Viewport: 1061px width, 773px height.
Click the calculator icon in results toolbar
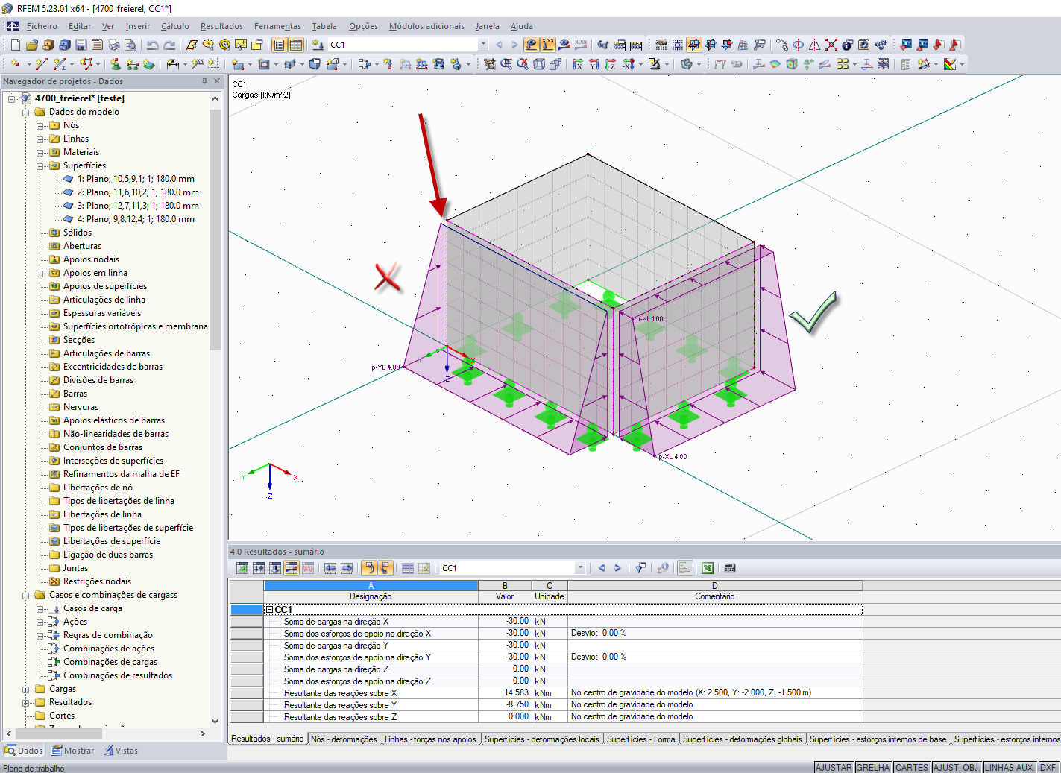coord(730,568)
